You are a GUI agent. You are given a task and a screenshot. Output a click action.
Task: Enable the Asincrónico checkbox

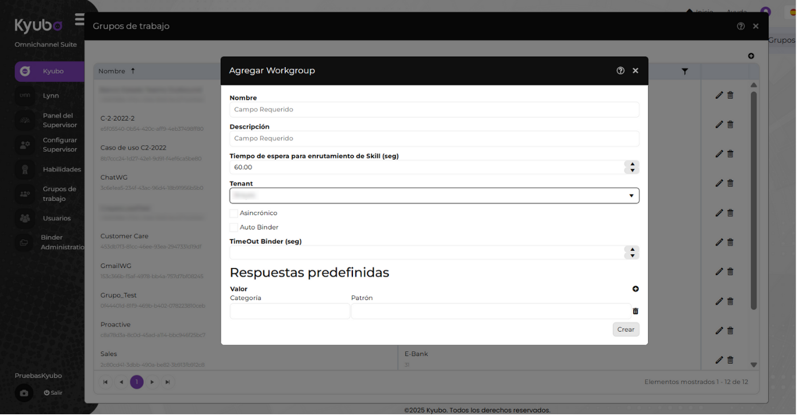233,212
